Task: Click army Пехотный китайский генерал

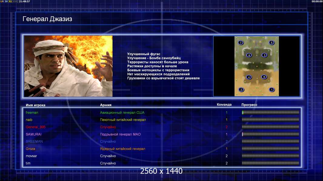Action: click(x=123, y=120)
